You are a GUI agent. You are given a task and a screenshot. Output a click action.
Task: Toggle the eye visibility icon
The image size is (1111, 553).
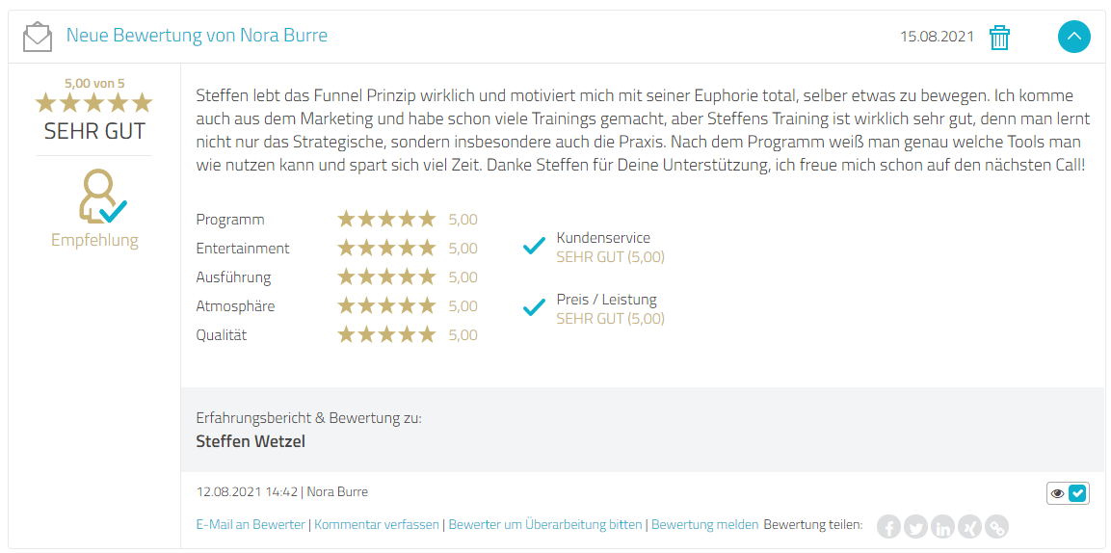tap(1058, 493)
